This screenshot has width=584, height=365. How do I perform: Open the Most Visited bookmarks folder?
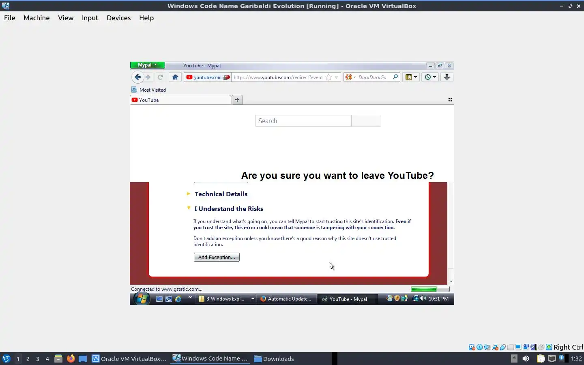coord(148,90)
